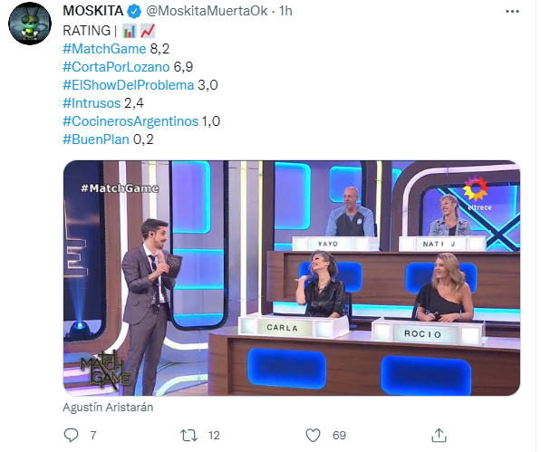Open the #MatchGame hashtag link

click(104, 49)
